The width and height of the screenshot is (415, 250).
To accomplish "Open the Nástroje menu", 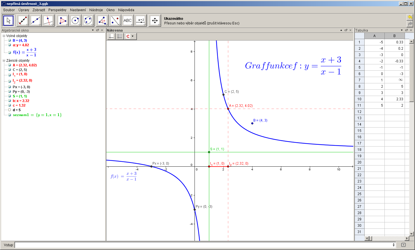I will pos(96,10).
